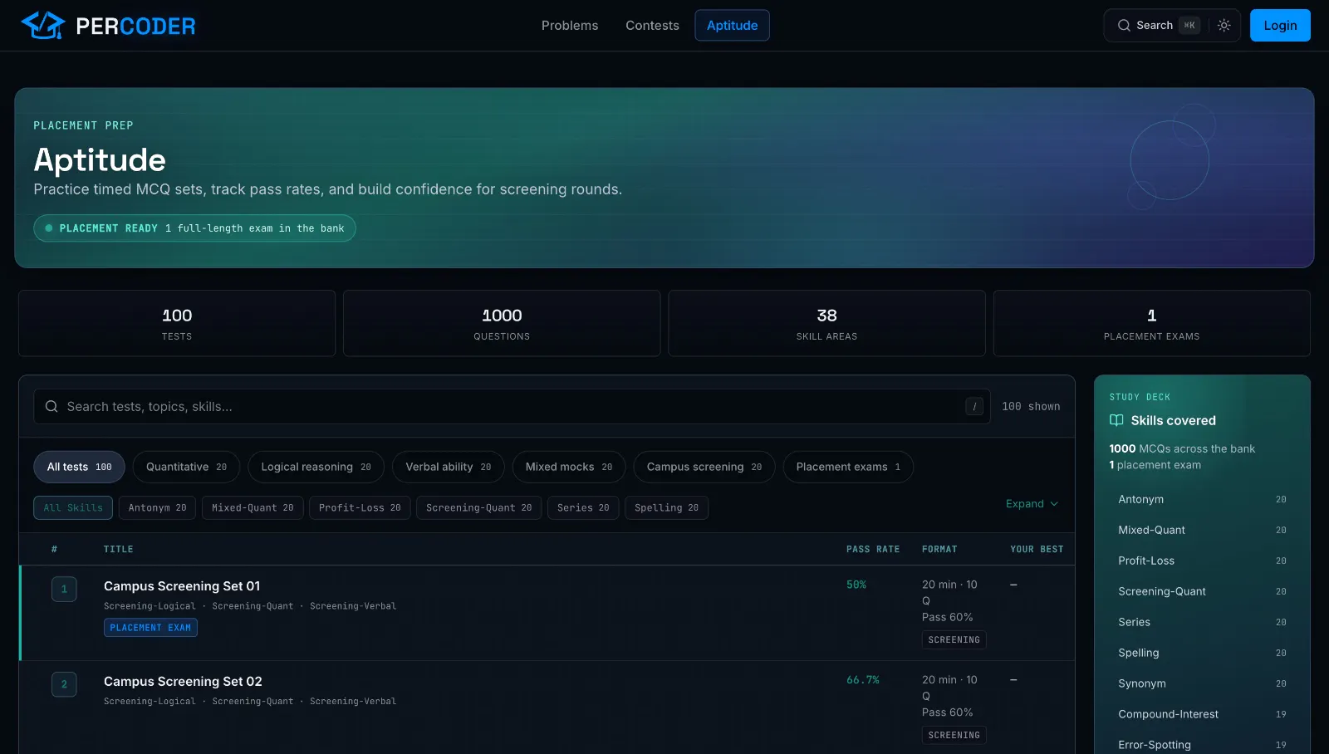The width and height of the screenshot is (1329, 754).
Task: Click the TITLE column header
Action: click(118, 550)
